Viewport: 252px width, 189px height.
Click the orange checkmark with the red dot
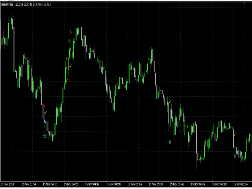(70, 66)
